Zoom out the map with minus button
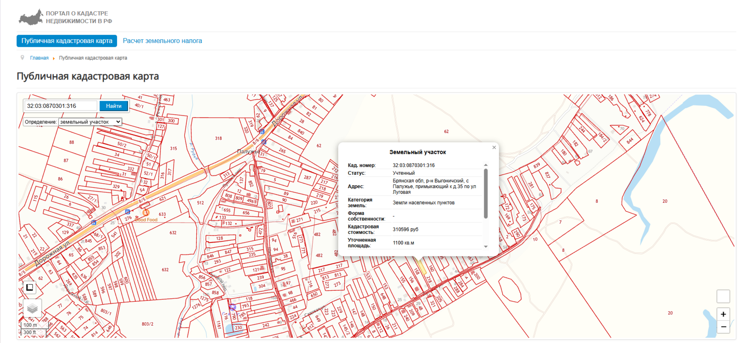Screen dimensions: 742x343 [723, 327]
